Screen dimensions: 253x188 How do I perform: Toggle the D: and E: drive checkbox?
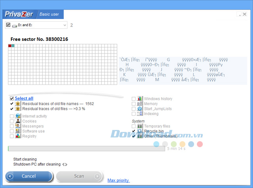(x=8, y=25)
